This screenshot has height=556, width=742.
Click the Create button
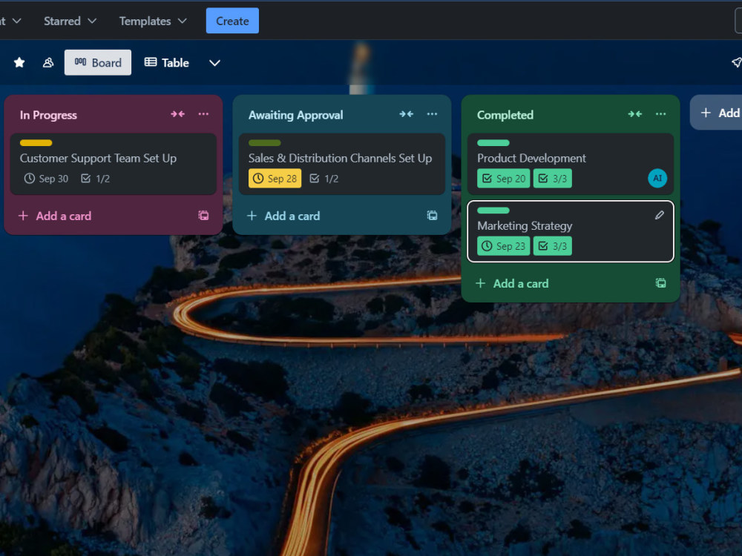(232, 21)
